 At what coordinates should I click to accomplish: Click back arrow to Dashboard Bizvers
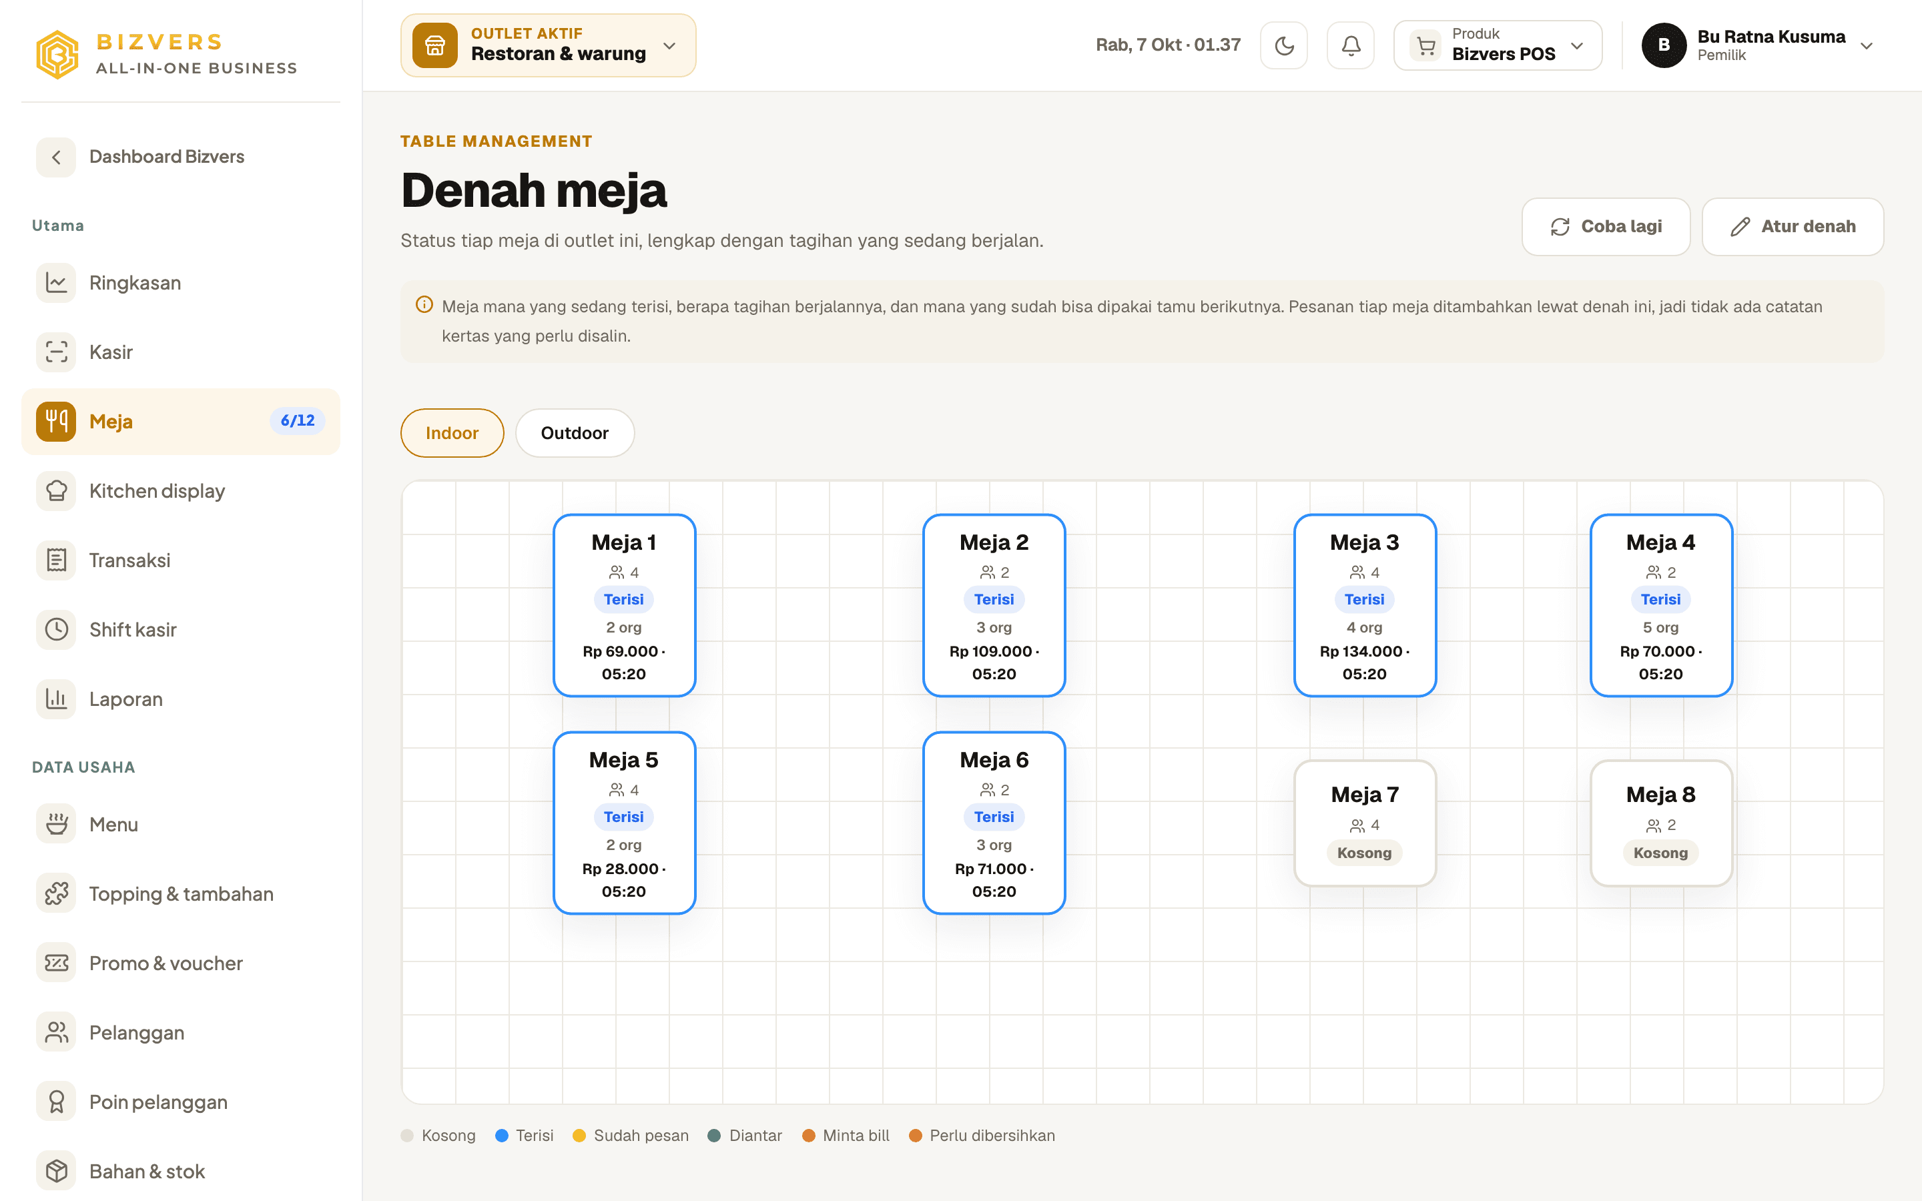56,157
